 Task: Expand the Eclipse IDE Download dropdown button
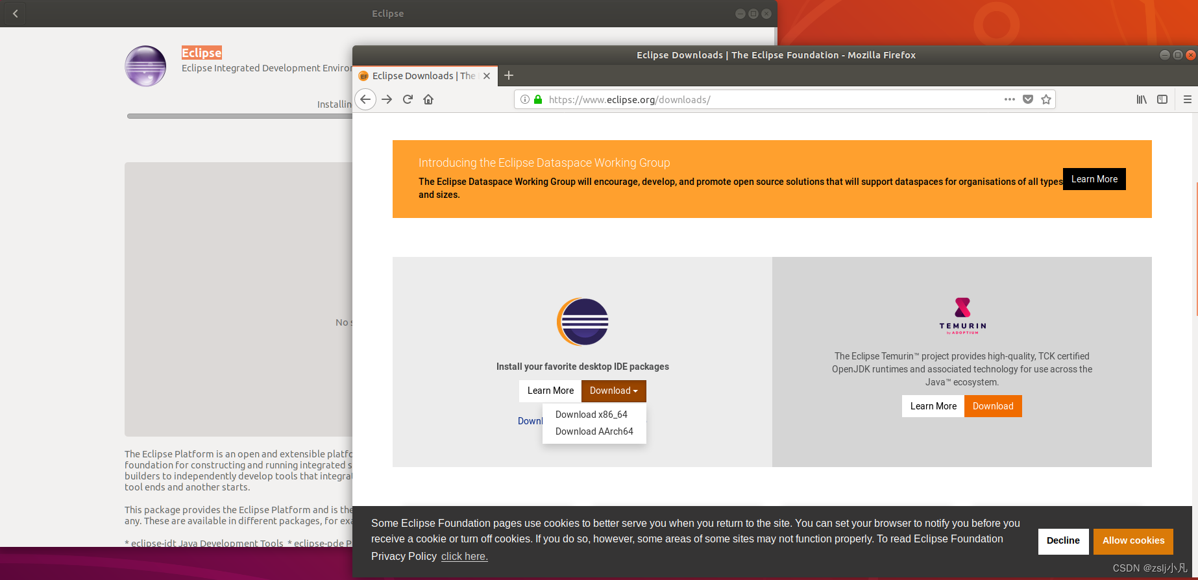click(614, 391)
